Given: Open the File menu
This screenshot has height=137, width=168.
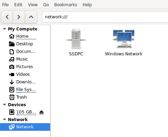Looking at the screenshot, I should pos(6,5).
